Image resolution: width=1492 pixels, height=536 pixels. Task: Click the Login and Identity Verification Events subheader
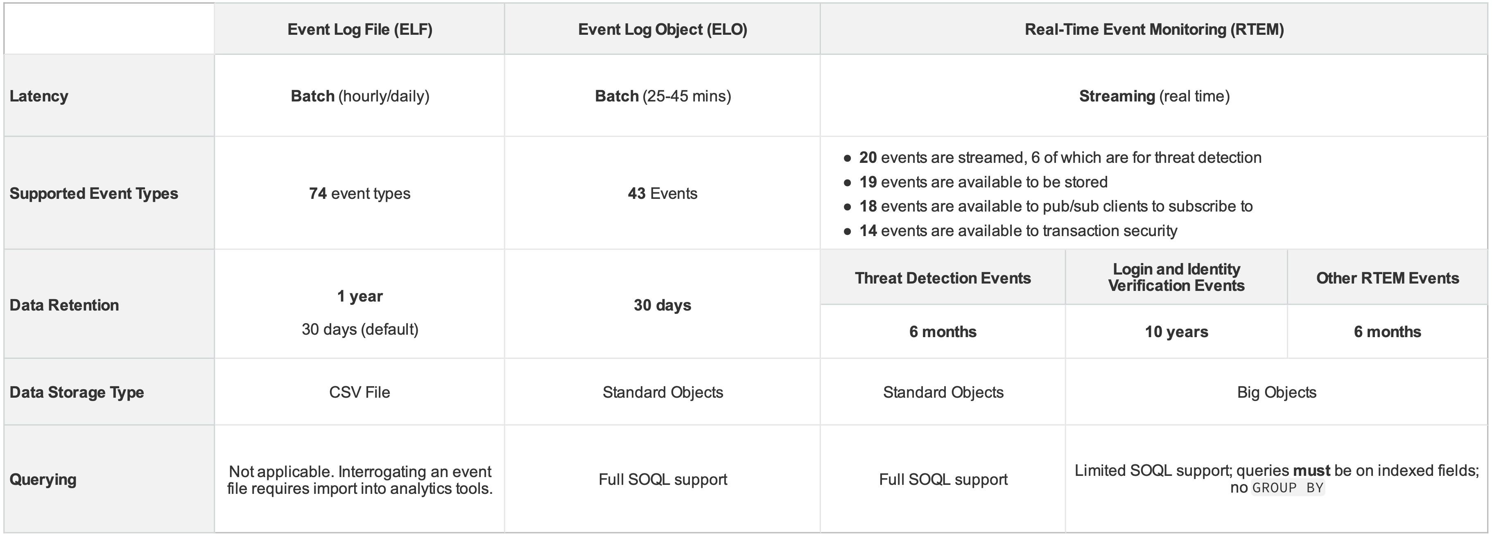1176,277
